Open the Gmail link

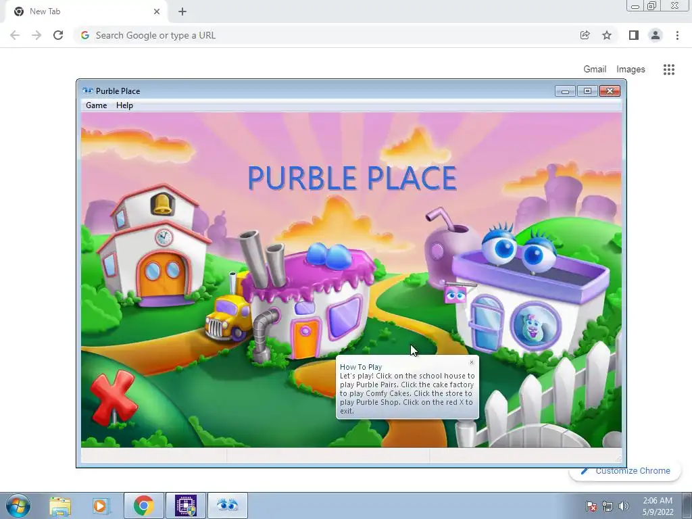coord(595,70)
